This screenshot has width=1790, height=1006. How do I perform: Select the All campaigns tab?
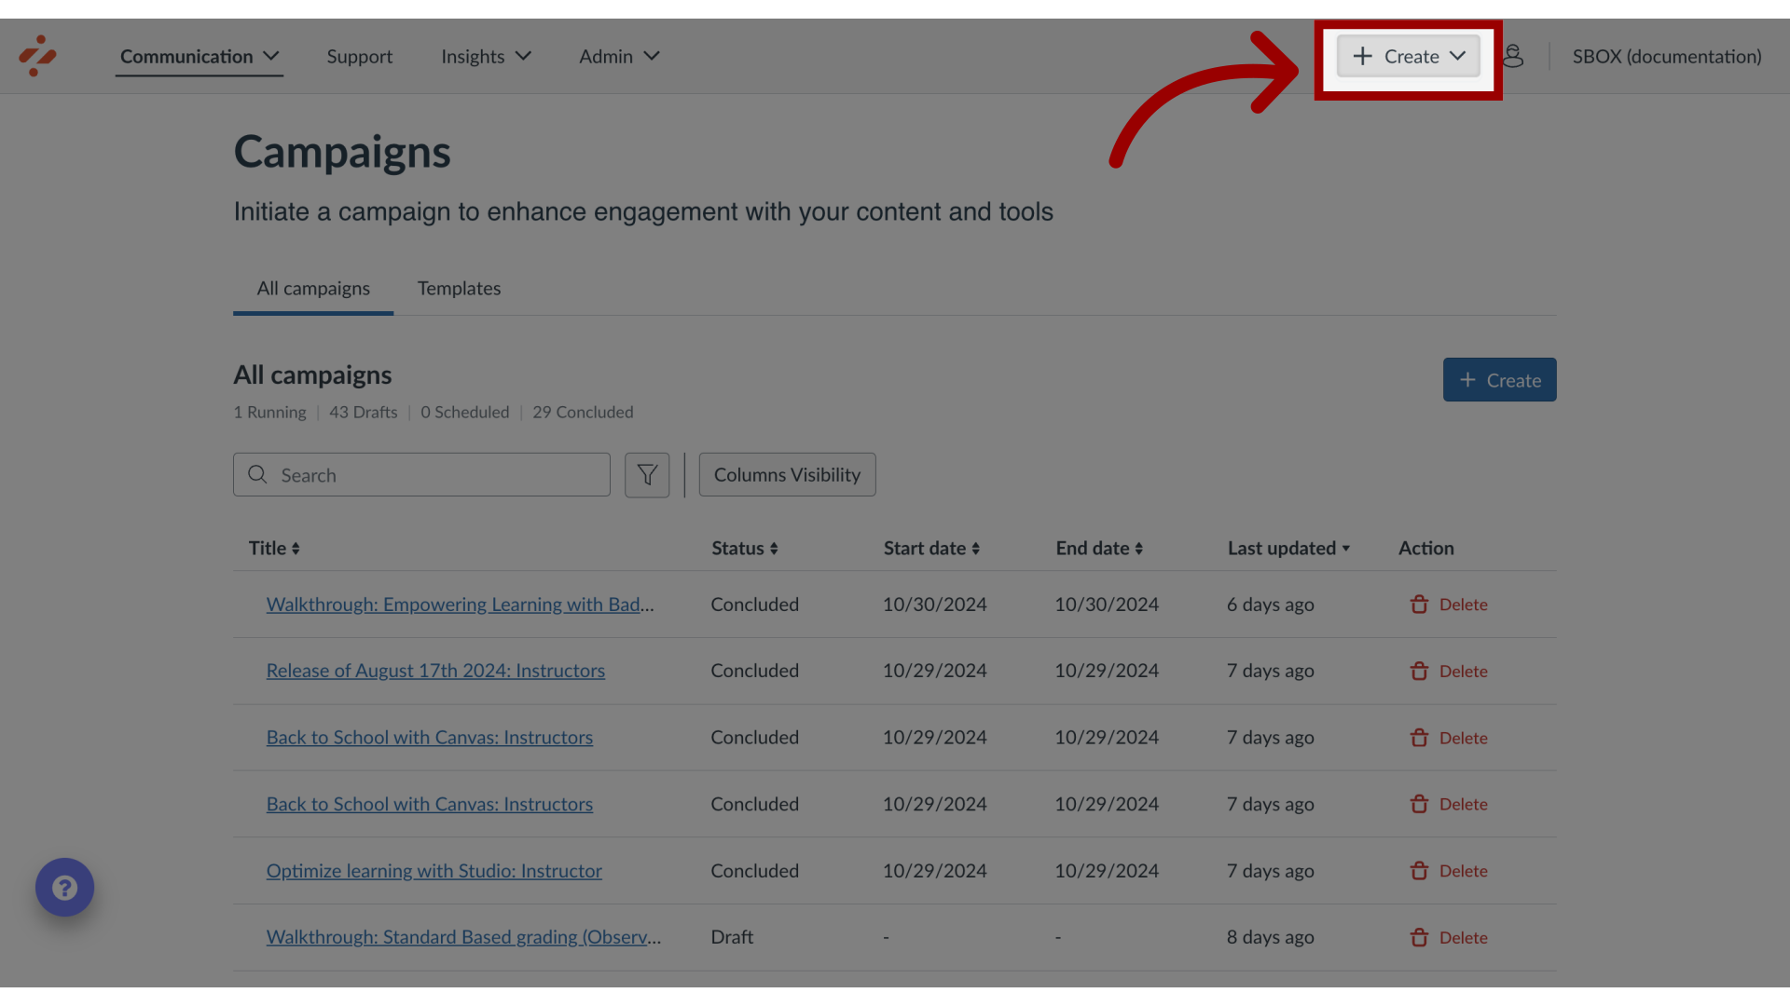click(312, 290)
